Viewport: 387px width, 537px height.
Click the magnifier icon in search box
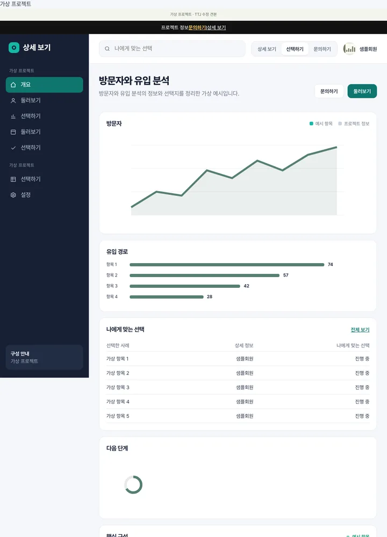coord(107,49)
